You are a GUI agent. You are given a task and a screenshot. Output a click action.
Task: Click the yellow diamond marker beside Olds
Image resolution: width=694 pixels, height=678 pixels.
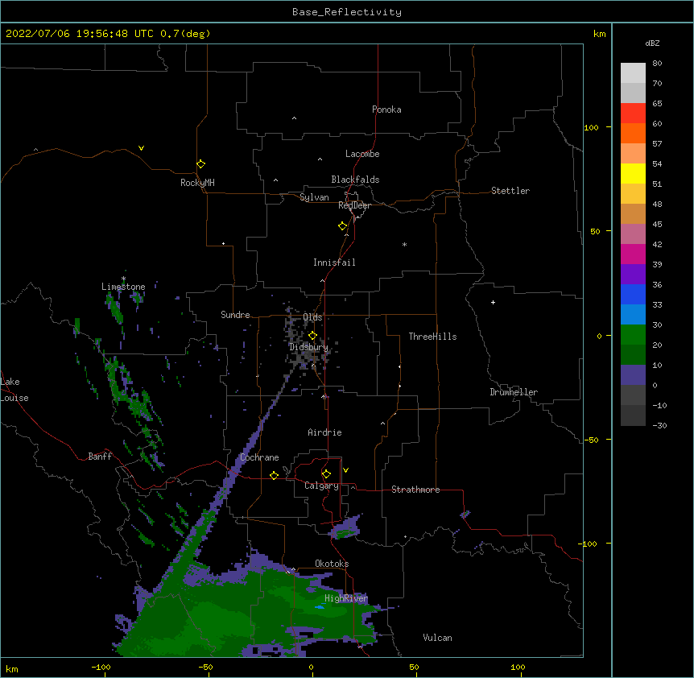tap(312, 336)
